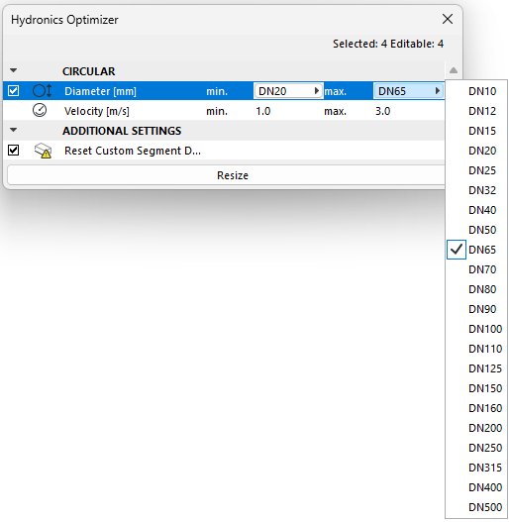Select the DN250 size
Image resolution: width=509 pixels, height=522 pixels.
(x=476, y=448)
